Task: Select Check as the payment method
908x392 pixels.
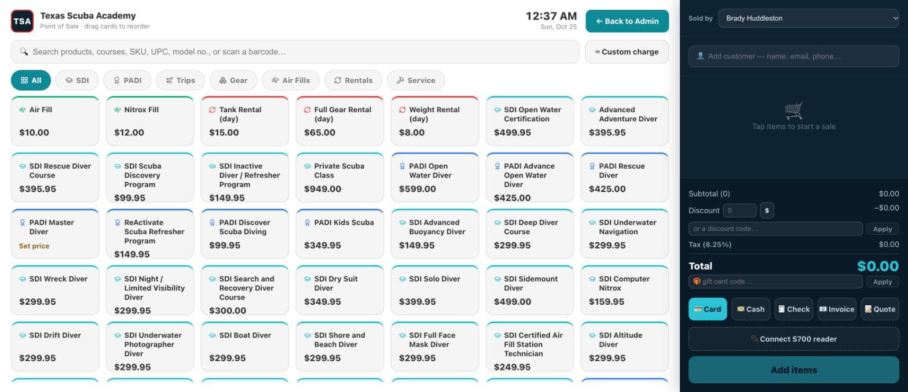Action: [x=794, y=309]
